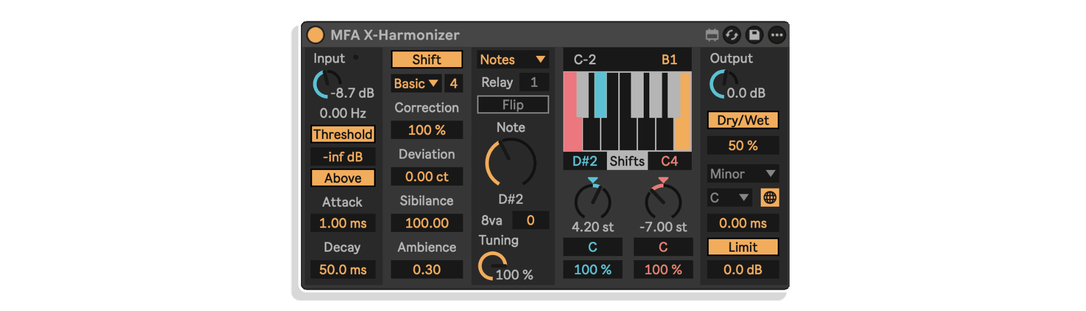The image size is (1086, 311).
Task: Click the MFA X-Harmonizer device title
Action: (395, 35)
